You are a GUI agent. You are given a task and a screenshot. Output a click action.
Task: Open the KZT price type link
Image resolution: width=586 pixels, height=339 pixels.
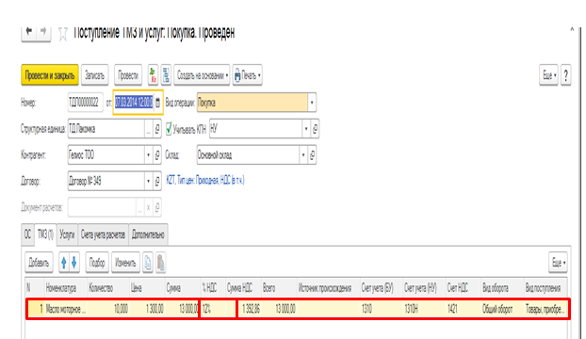coord(205,181)
